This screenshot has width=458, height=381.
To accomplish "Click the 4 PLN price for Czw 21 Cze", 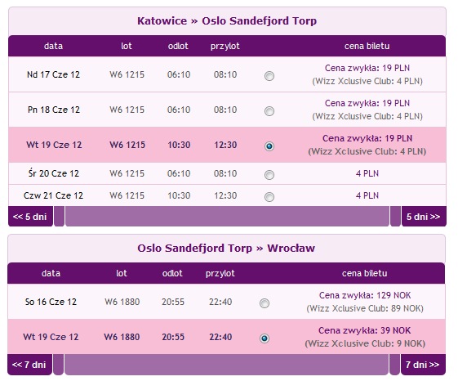I will point(367,195).
